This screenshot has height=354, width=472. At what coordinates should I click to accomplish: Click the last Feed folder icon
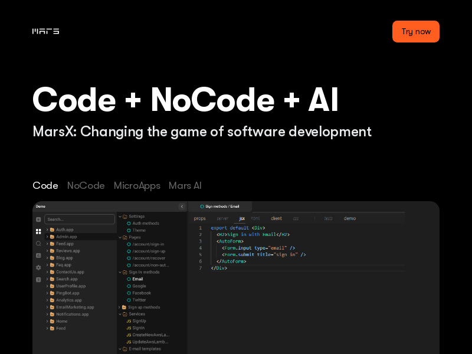click(x=52, y=329)
